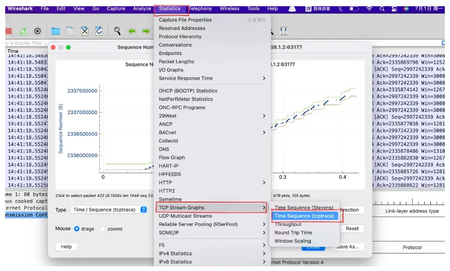Click the reload capture file icon

(99, 31)
